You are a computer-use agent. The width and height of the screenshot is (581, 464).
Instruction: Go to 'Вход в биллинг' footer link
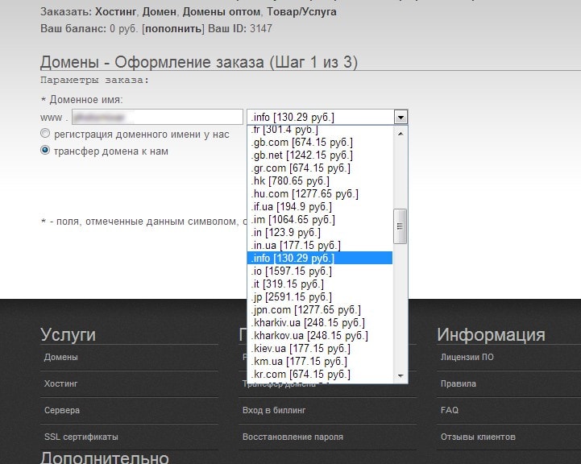tap(274, 410)
